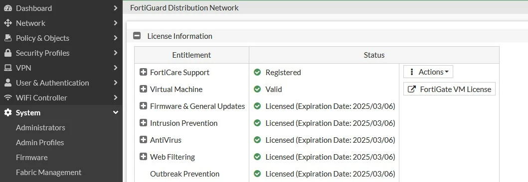Click the green check in AntiVirus row
Screen dimensions: 528x182
pyautogui.click(x=257, y=140)
